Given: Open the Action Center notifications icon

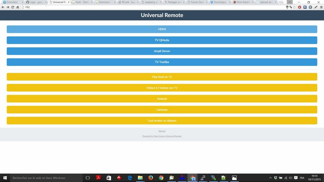Looking at the screenshot, I should click(296, 178).
